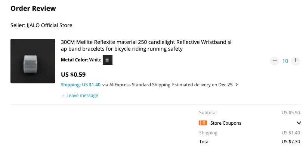Click the plus icon beside Leave message
Viewport: 306px width, 150px height.
[x=63, y=96]
